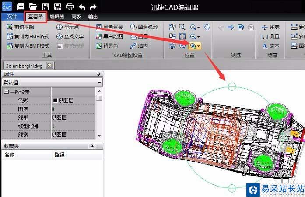Image resolution: width=305 pixels, height=197 pixels.
Task: Click properties scrollbar down arrow
Action: pos(99,136)
